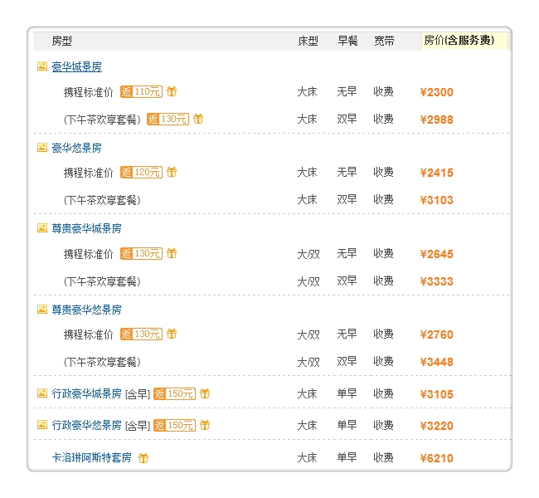Click the gift icon in 行政豪华城景房 row
The height and width of the screenshot is (498, 539).
coord(205,393)
